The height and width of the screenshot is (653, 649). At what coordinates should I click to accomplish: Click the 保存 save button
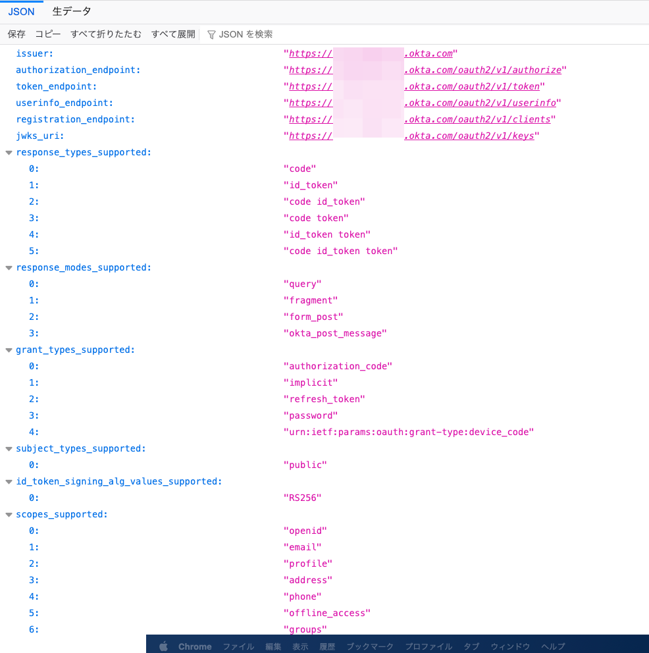tap(16, 34)
